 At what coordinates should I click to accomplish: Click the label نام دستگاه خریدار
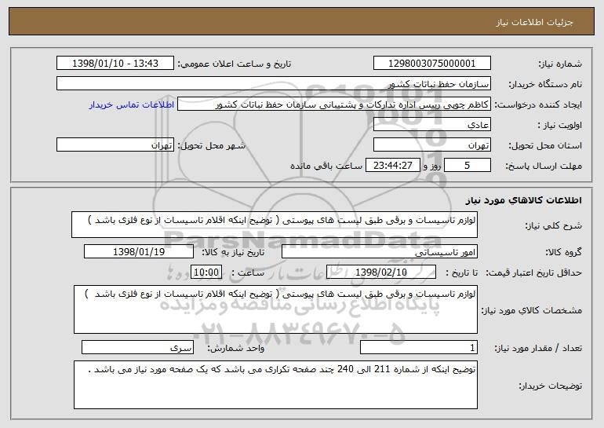tap(545, 84)
